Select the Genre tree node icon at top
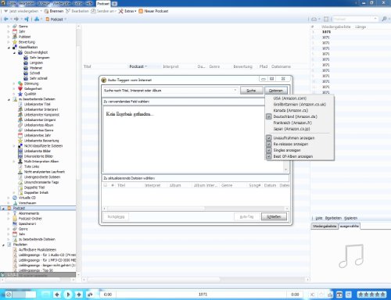Image resolution: width=391 pixels, height=300 pixels. click(15, 27)
